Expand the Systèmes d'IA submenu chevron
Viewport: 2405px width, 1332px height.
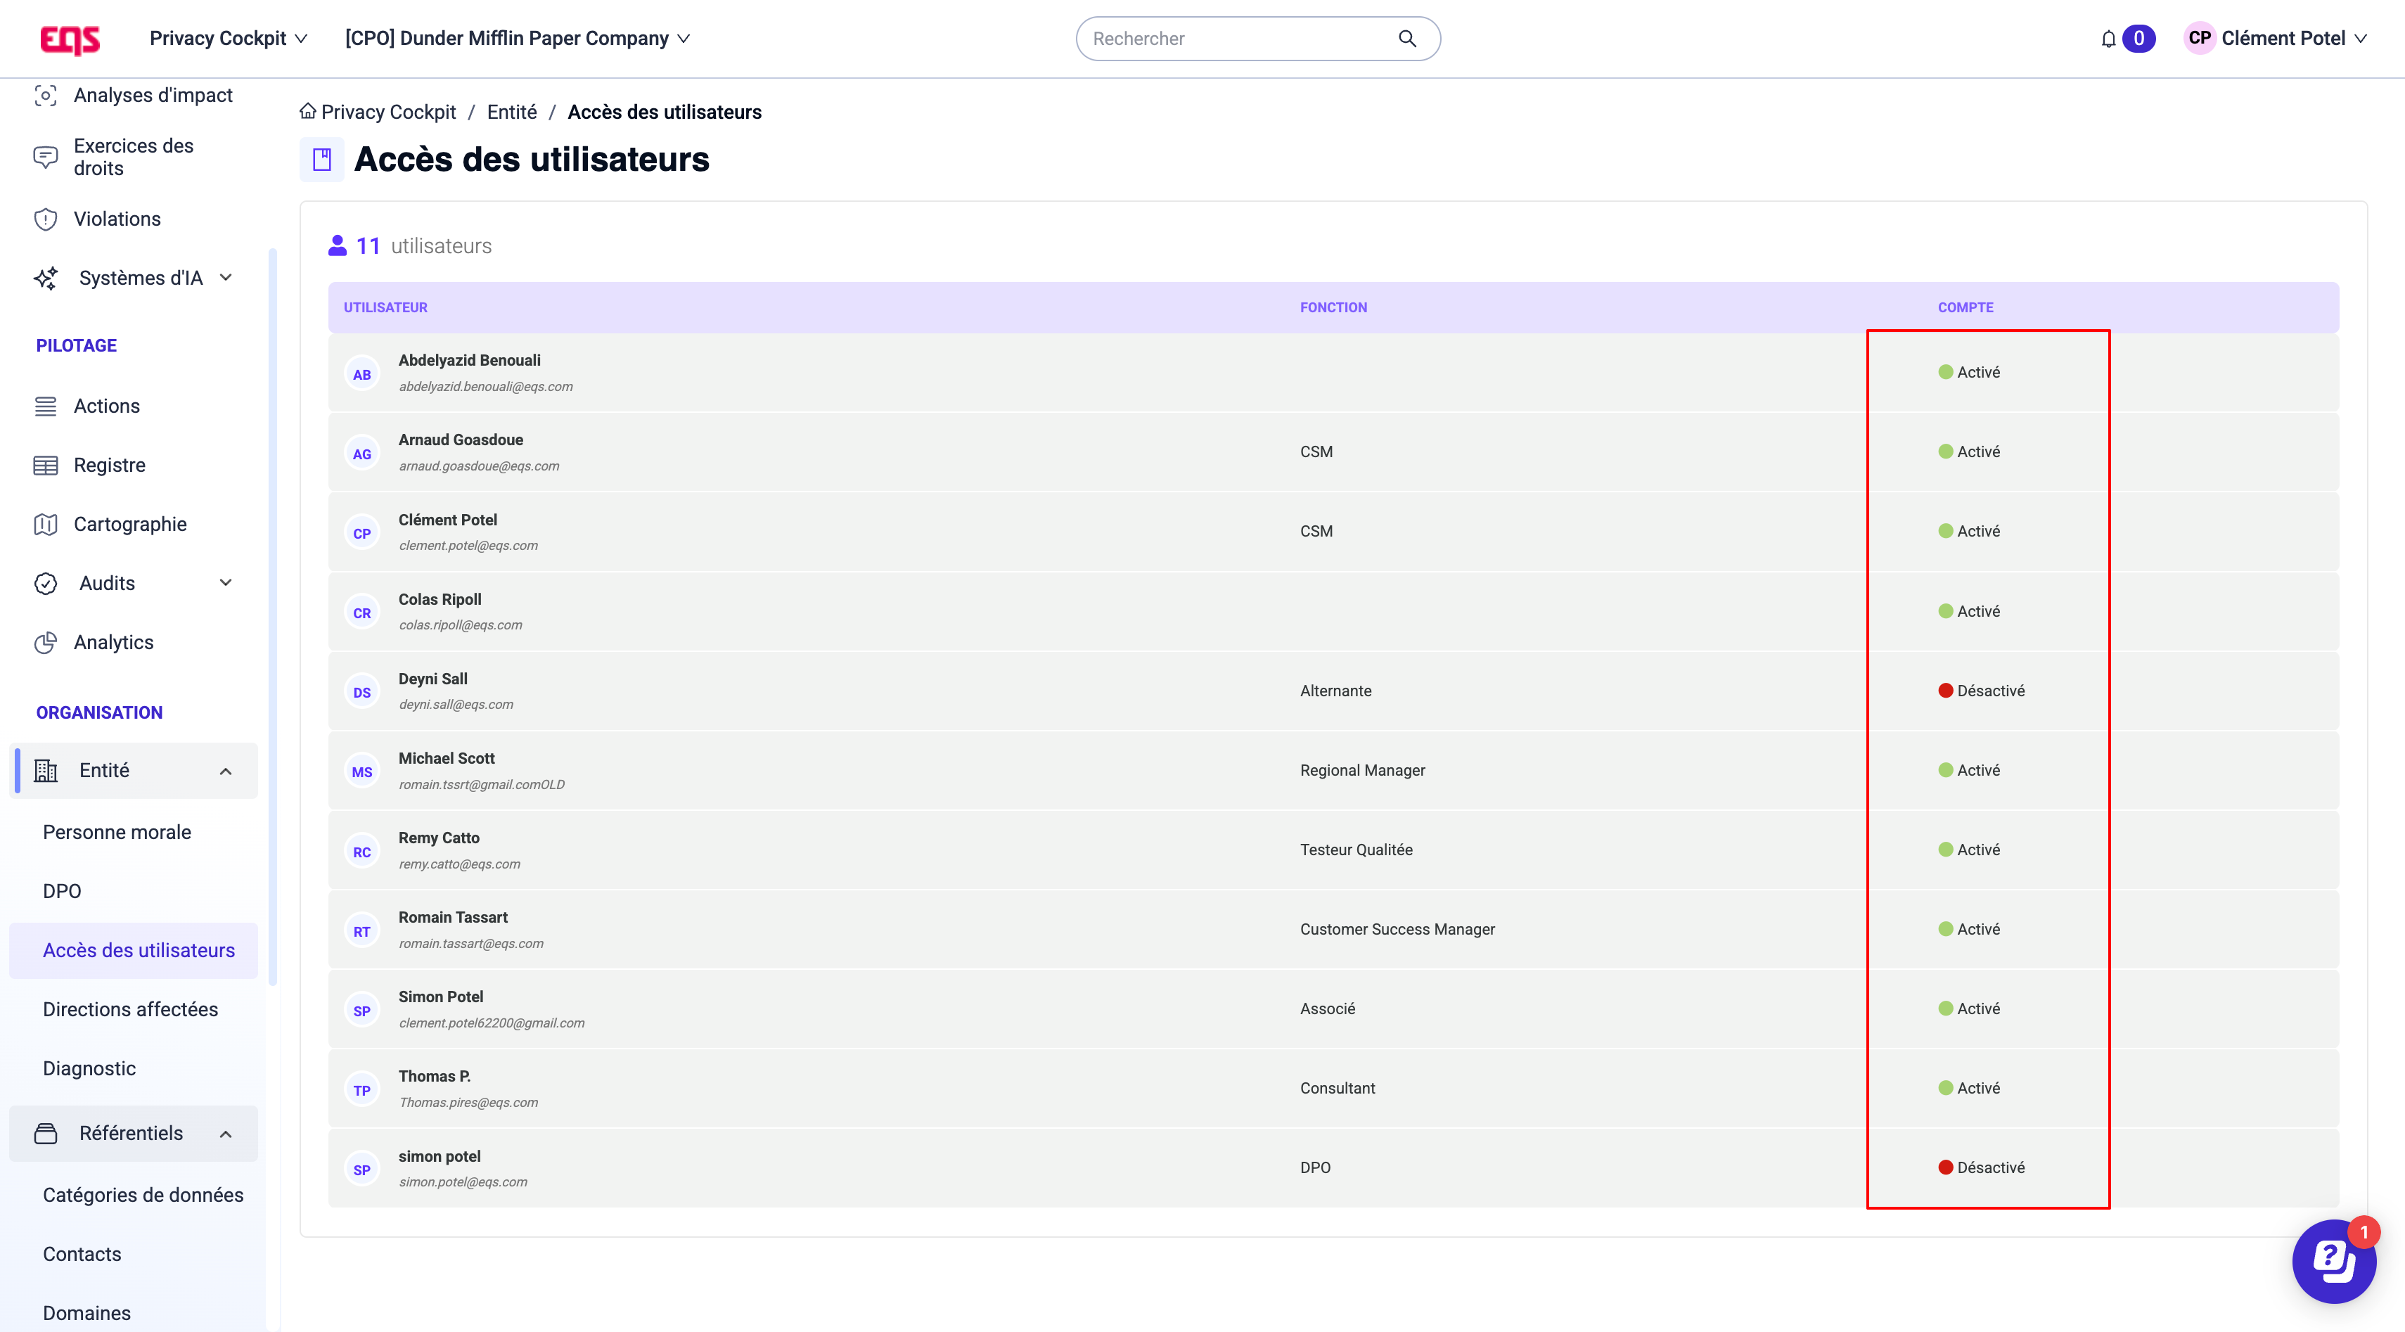click(x=226, y=278)
